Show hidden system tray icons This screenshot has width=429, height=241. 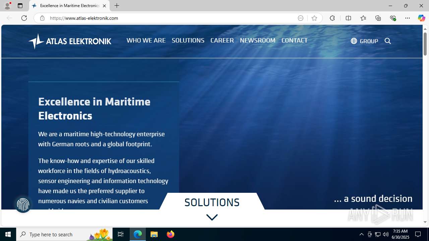tap(361, 234)
